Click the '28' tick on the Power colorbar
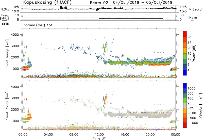203x140 pixels. click(x=189, y=37)
